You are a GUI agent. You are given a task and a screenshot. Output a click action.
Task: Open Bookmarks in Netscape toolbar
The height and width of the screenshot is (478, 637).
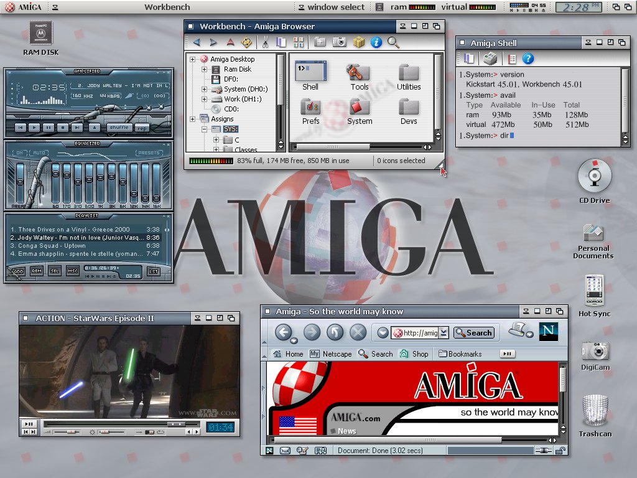(460, 354)
